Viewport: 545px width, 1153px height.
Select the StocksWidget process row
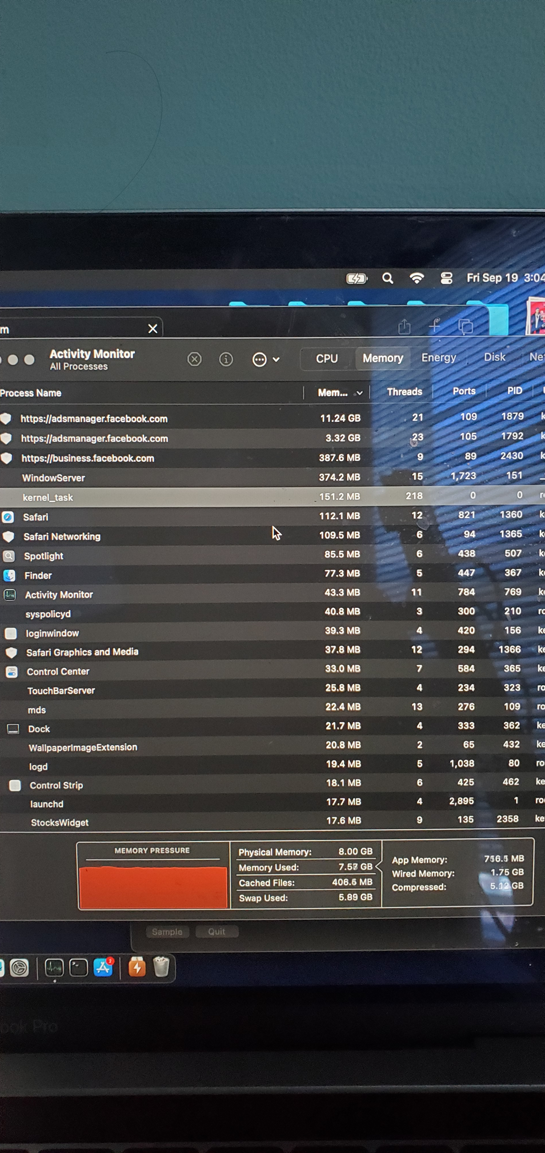[272, 822]
